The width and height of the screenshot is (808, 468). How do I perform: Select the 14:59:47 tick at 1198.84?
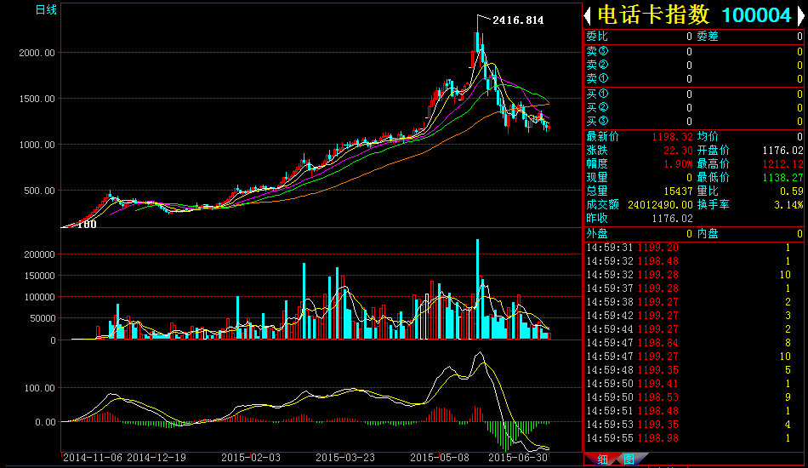(694, 343)
